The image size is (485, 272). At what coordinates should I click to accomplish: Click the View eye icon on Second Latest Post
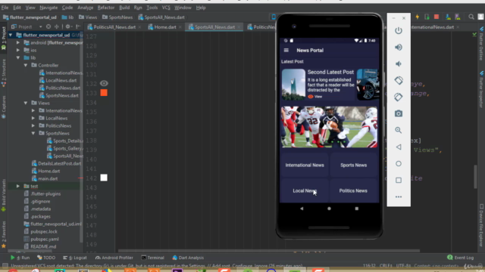(x=311, y=97)
